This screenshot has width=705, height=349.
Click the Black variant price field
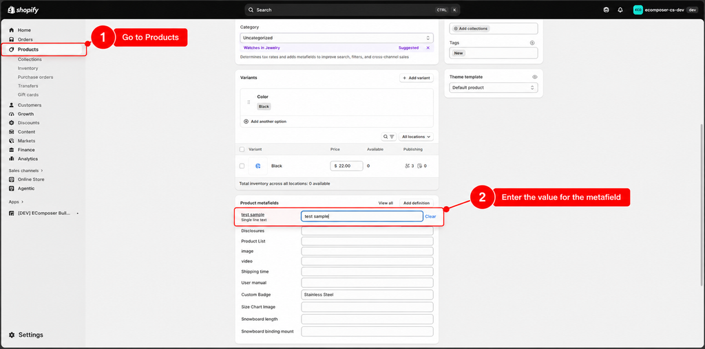click(347, 166)
